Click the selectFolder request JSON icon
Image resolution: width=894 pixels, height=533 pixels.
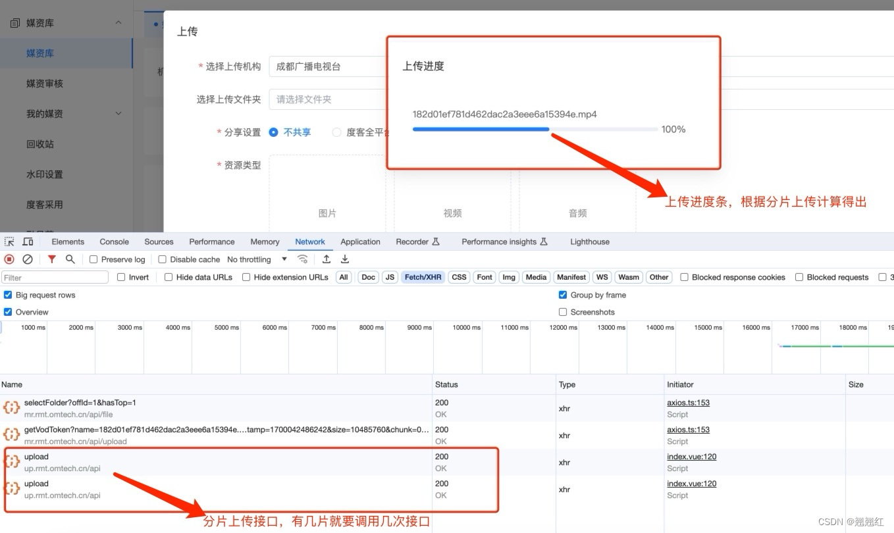coord(11,408)
